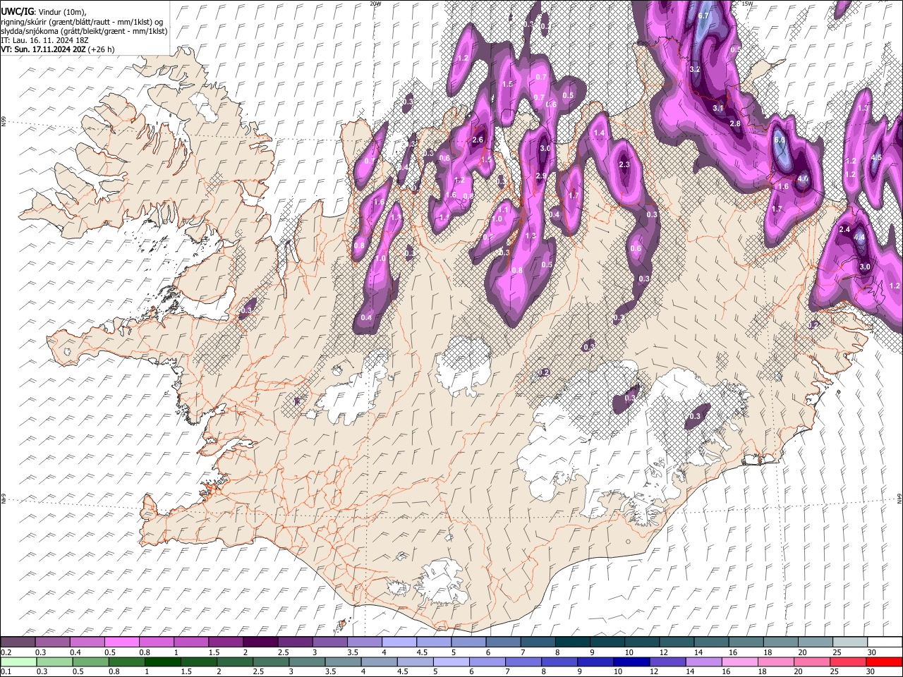Click the upper legend swatch between 3 and 3.5
Image resolution: width=903 pixels, height=677 pixels.
tap(330, 642)
